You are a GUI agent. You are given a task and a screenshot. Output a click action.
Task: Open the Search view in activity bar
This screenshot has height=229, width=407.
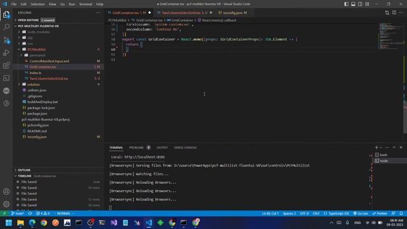click(6, 27)
